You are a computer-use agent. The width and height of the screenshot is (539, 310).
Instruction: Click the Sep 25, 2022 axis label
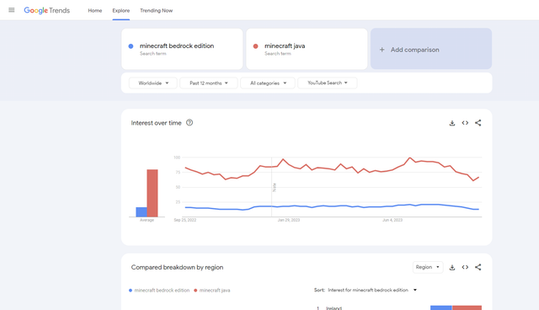(x=185, y=220)
